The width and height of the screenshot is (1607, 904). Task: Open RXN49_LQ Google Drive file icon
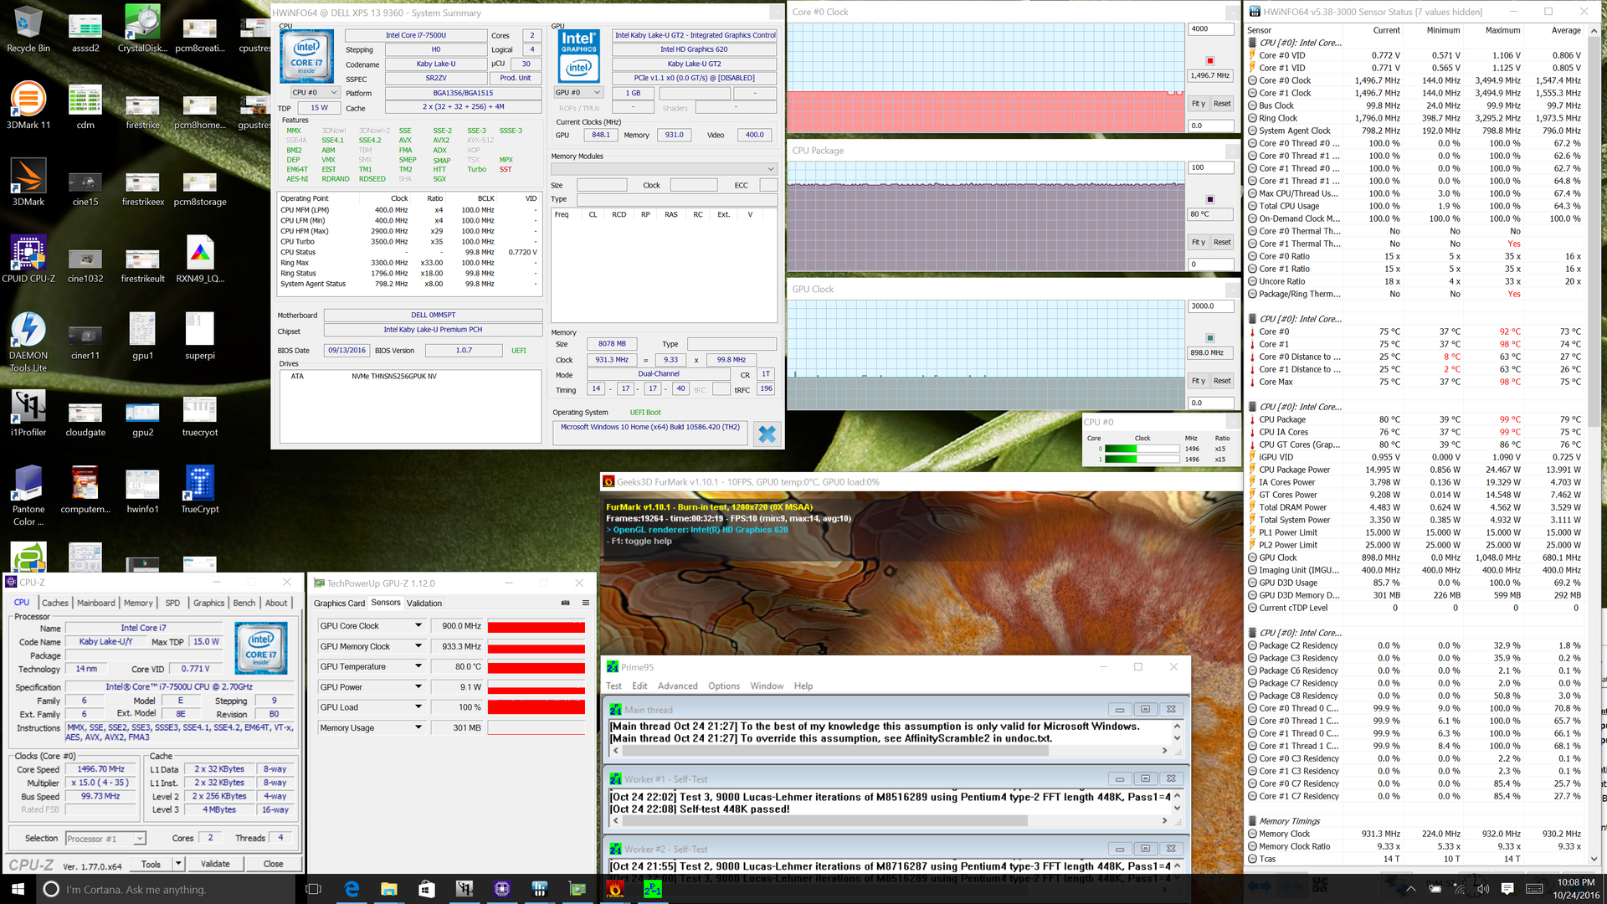click(x=200, y=259)
